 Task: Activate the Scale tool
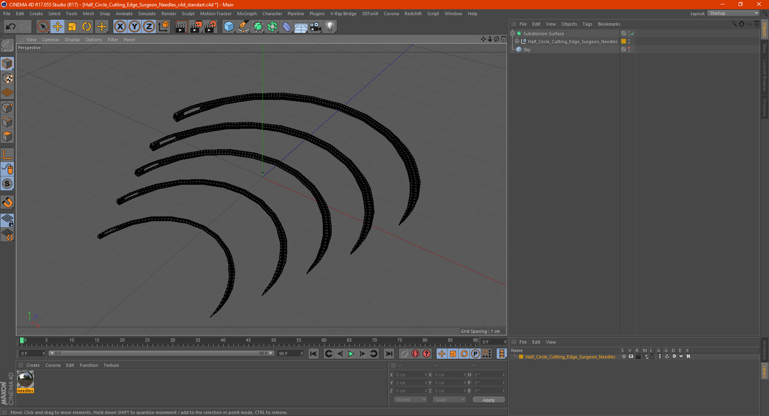(72, 27)
